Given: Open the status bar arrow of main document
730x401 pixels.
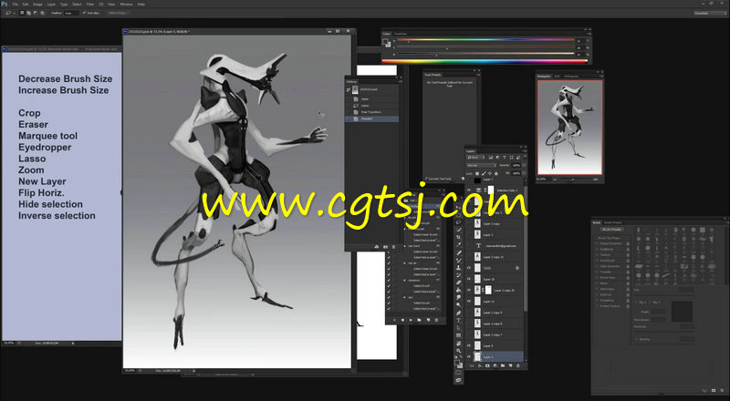Looking at the screenshot, I should (x=193, y=371).
